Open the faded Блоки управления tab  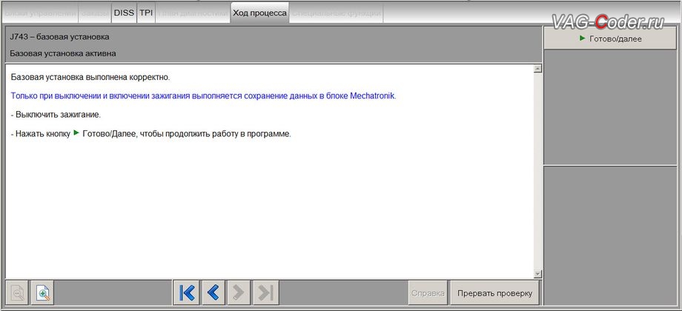[x=41, y=13]
